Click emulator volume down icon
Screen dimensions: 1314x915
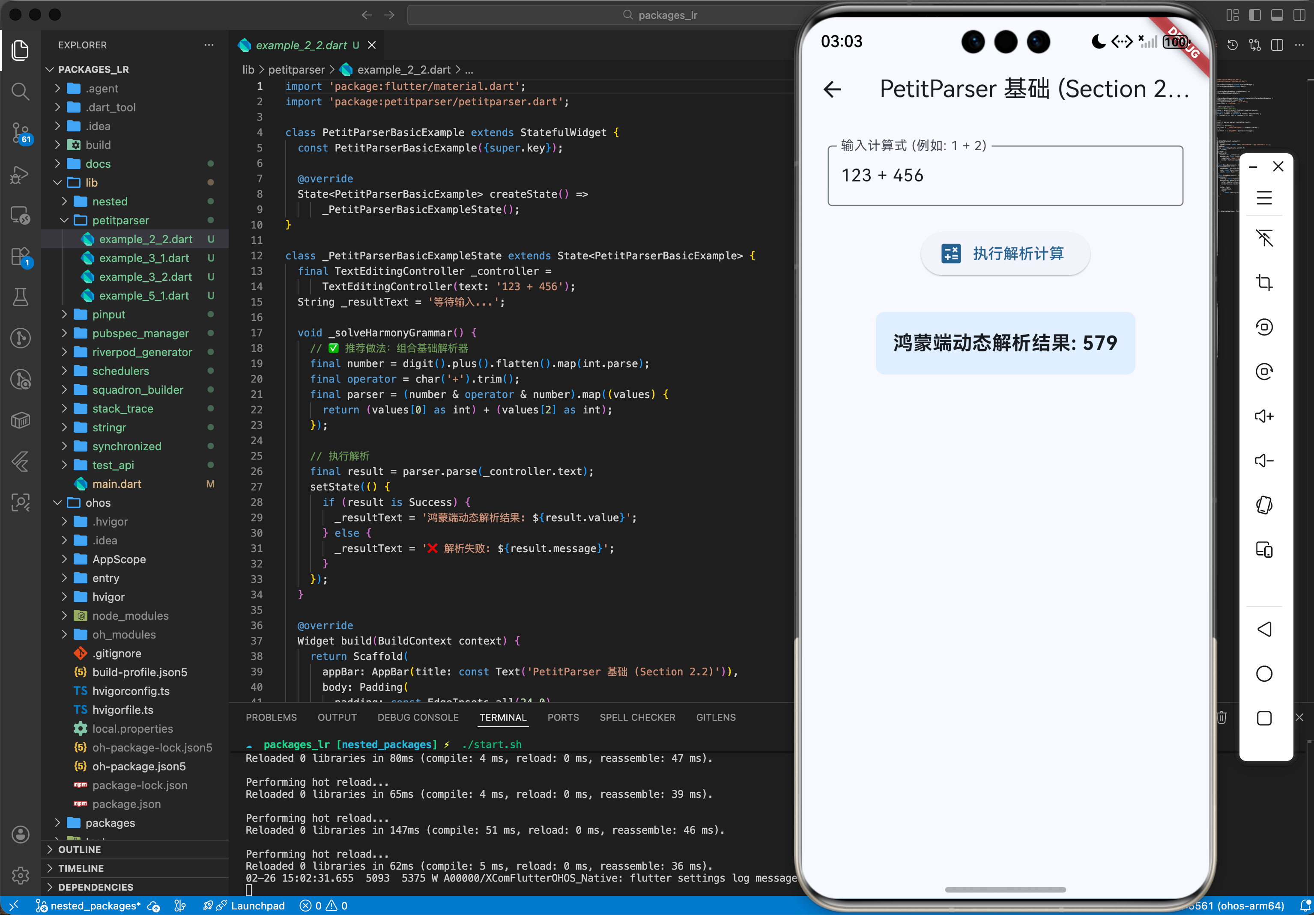pyautogui.click(x=1264, y=460)
